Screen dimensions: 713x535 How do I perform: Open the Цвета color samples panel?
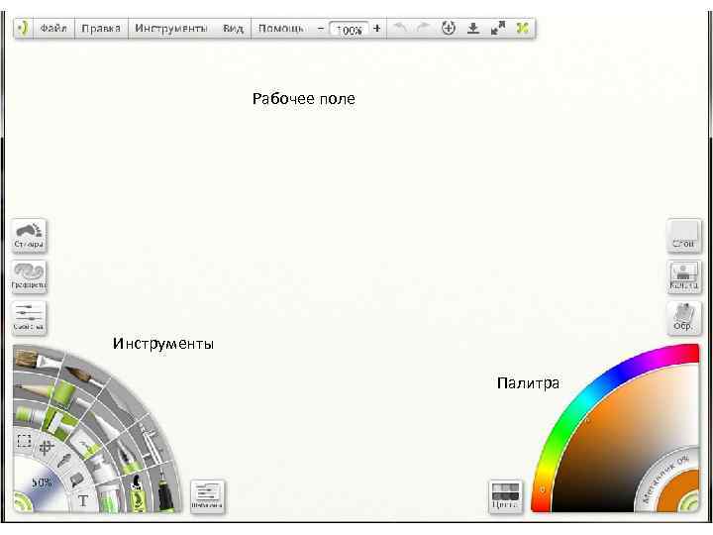[x=506, y=496]
